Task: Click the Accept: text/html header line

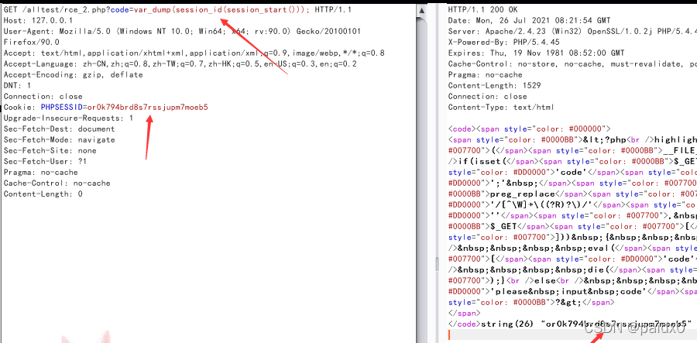Action: [x=194, y=53]
